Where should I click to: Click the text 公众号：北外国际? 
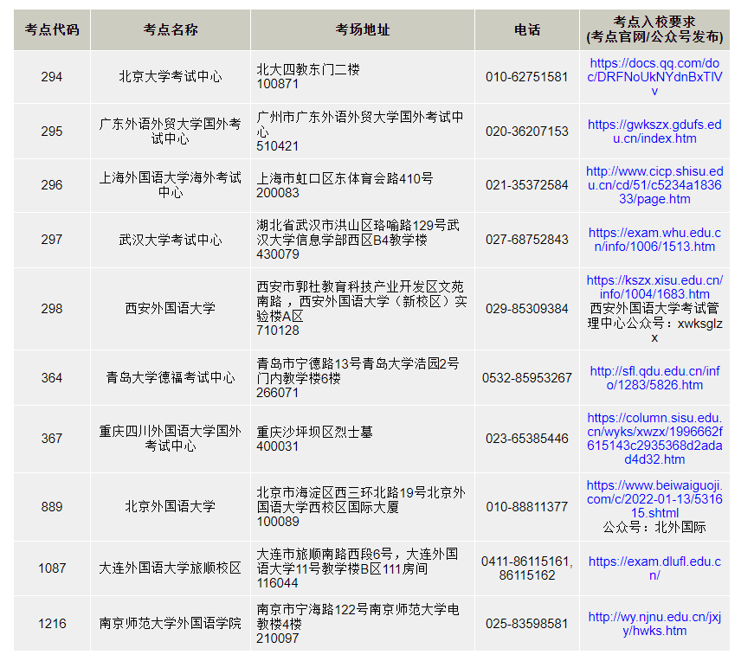pyautogui.click(x=654, y=528)
